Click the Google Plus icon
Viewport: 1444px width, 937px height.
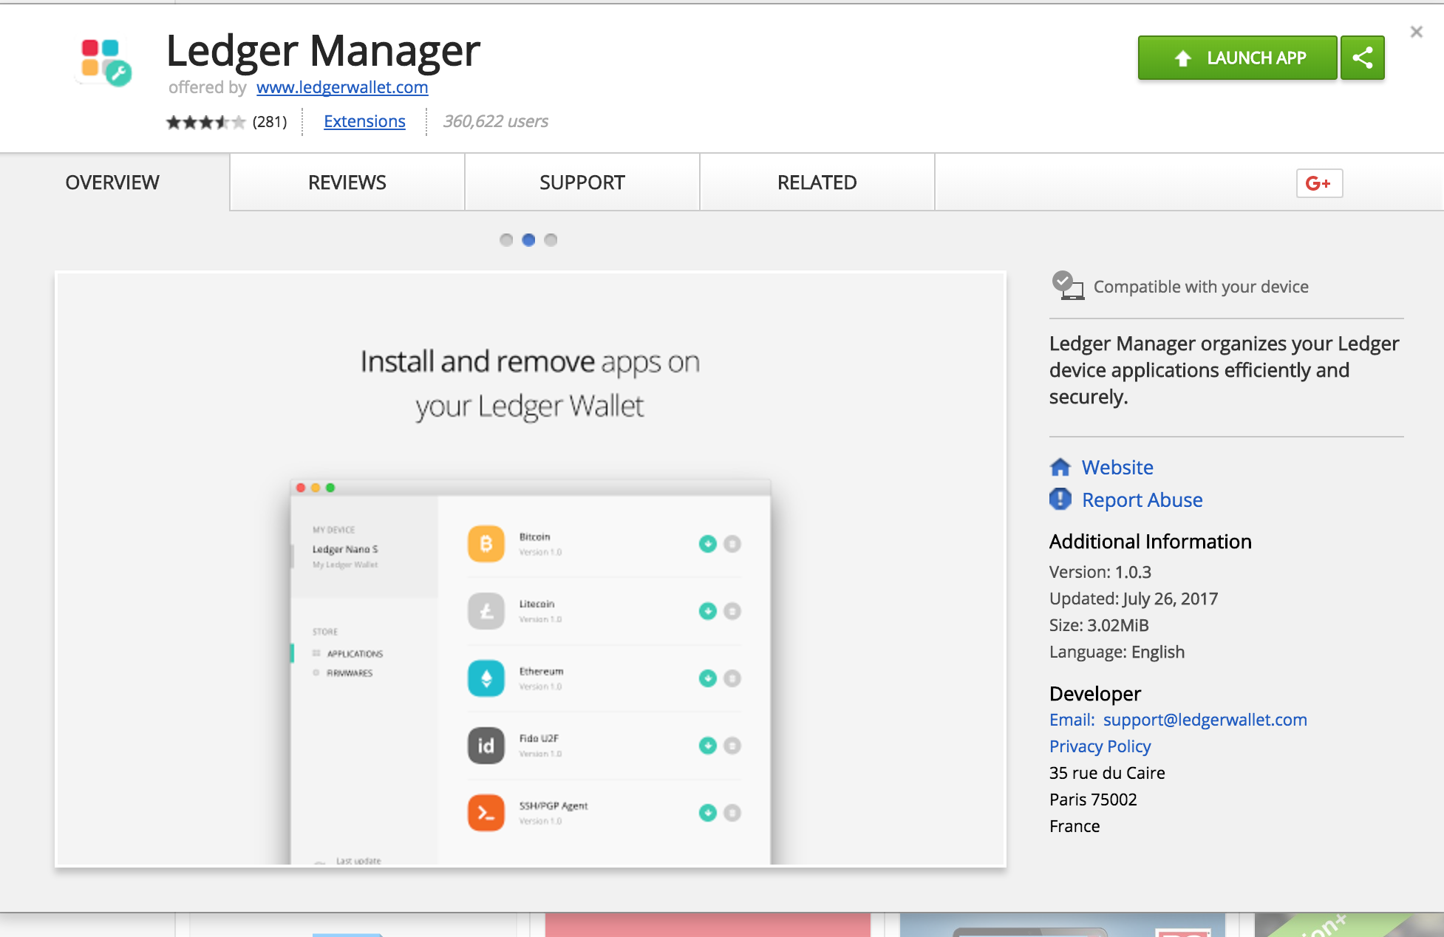click(1319, 183)
